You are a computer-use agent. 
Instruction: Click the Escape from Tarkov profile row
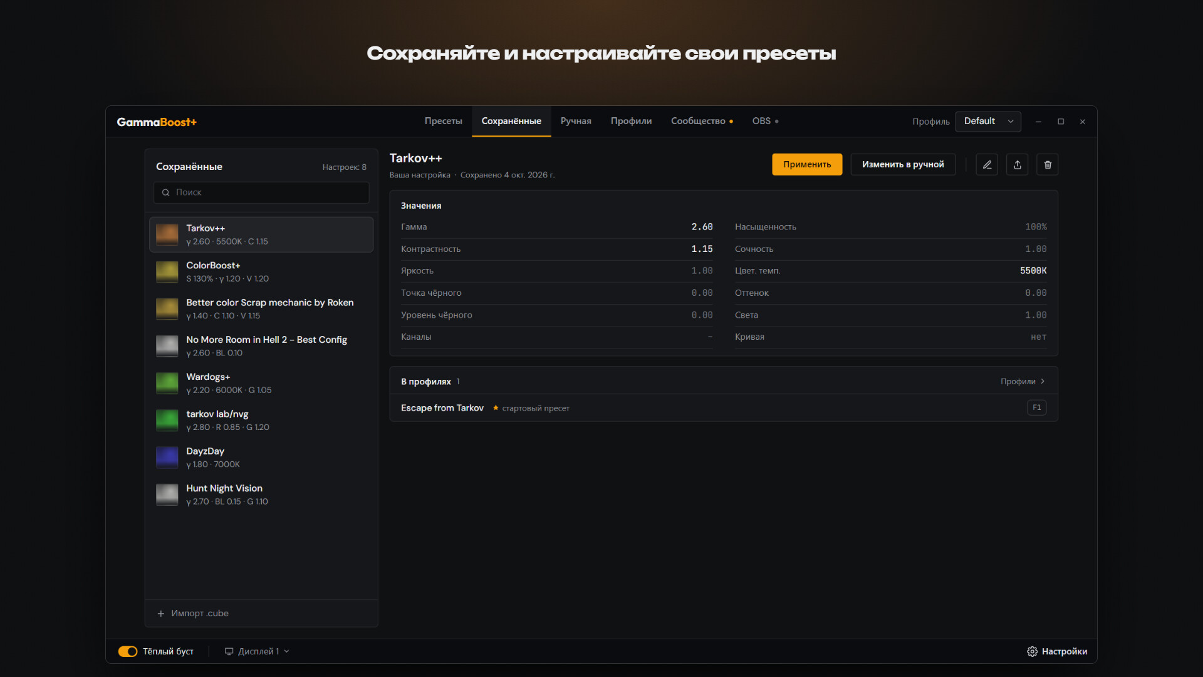click(724, 408)
